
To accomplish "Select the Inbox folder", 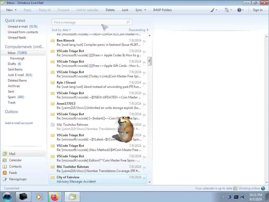I will pos(23,53).
